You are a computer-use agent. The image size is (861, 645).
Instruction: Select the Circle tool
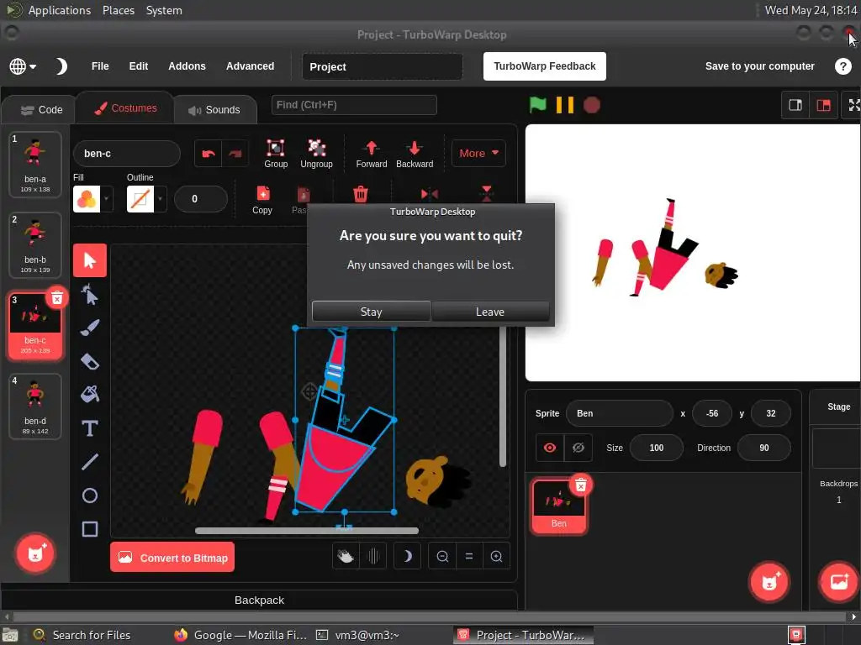(89, 496)
